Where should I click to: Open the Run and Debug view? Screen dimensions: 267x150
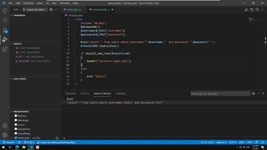5,40
